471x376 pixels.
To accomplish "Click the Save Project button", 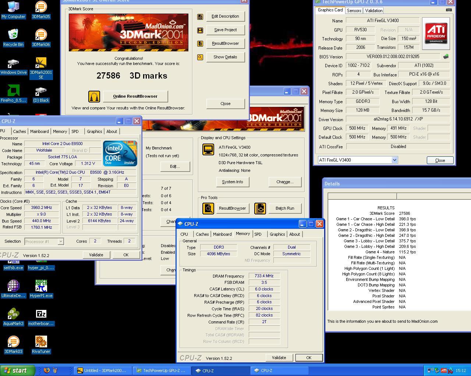I will point(225,30).
